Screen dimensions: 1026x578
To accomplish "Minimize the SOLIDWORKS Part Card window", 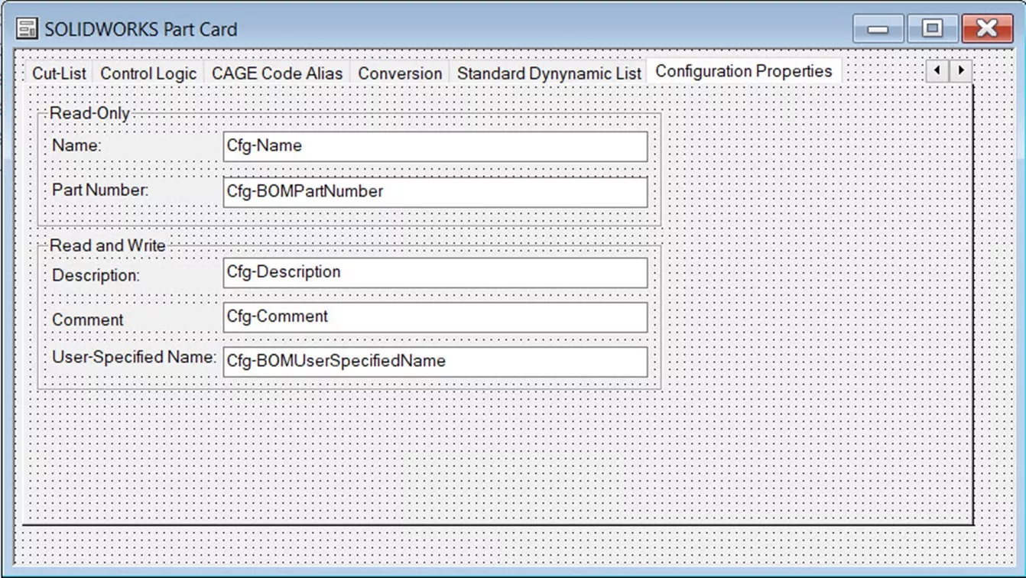I will [x=878, y=29].
